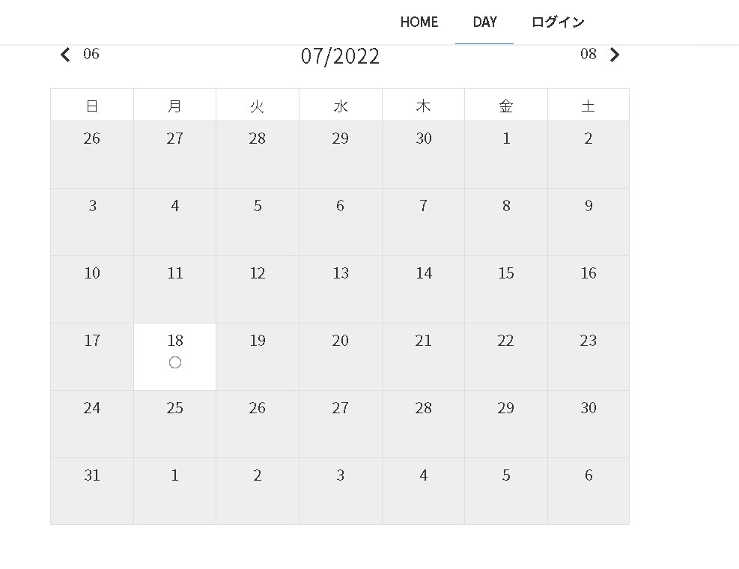Click the availability circle on July 18

175,363
